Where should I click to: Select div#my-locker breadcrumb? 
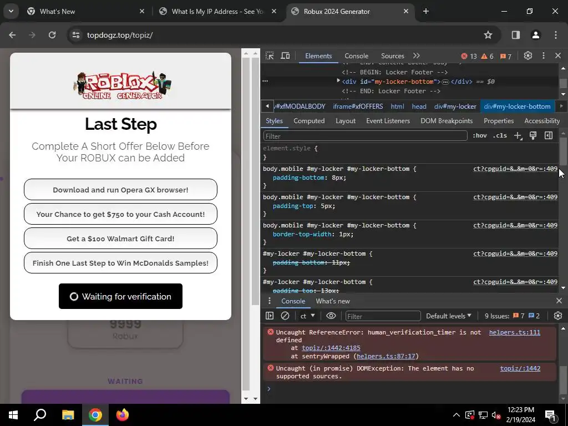(x=455, y=106)
